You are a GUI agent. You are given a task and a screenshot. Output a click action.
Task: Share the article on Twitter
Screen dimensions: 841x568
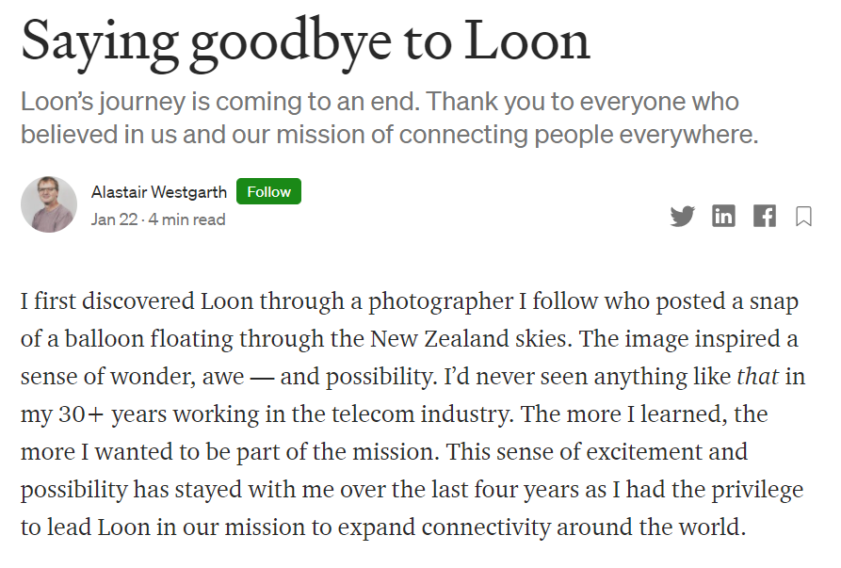(682, 217)
